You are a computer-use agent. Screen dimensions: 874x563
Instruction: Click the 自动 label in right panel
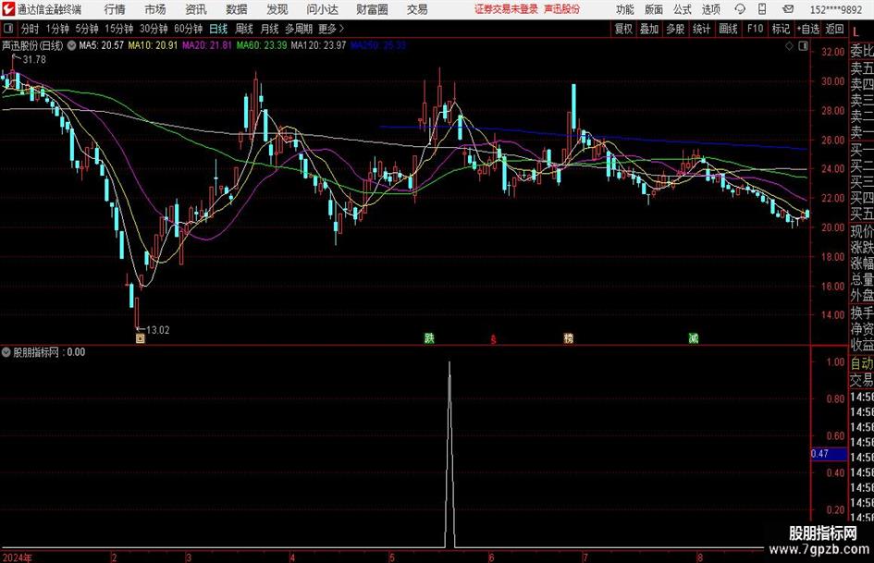[x=862, y=363]
